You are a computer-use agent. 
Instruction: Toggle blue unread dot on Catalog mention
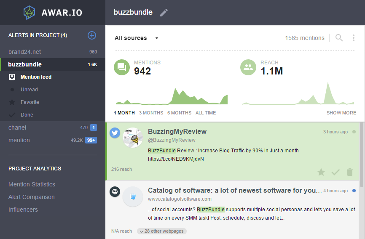354,191
